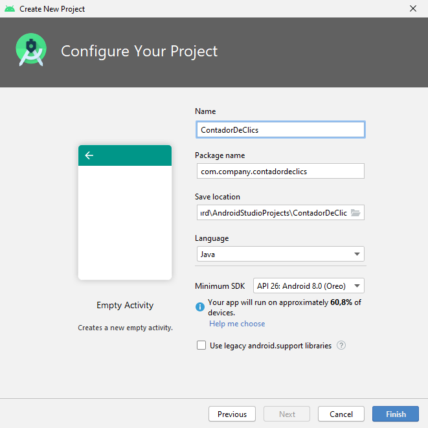This screenshot has height=428, width=428.
Task: Click the question mark help icon beside legacy libraries
Action: pos(341,346)
